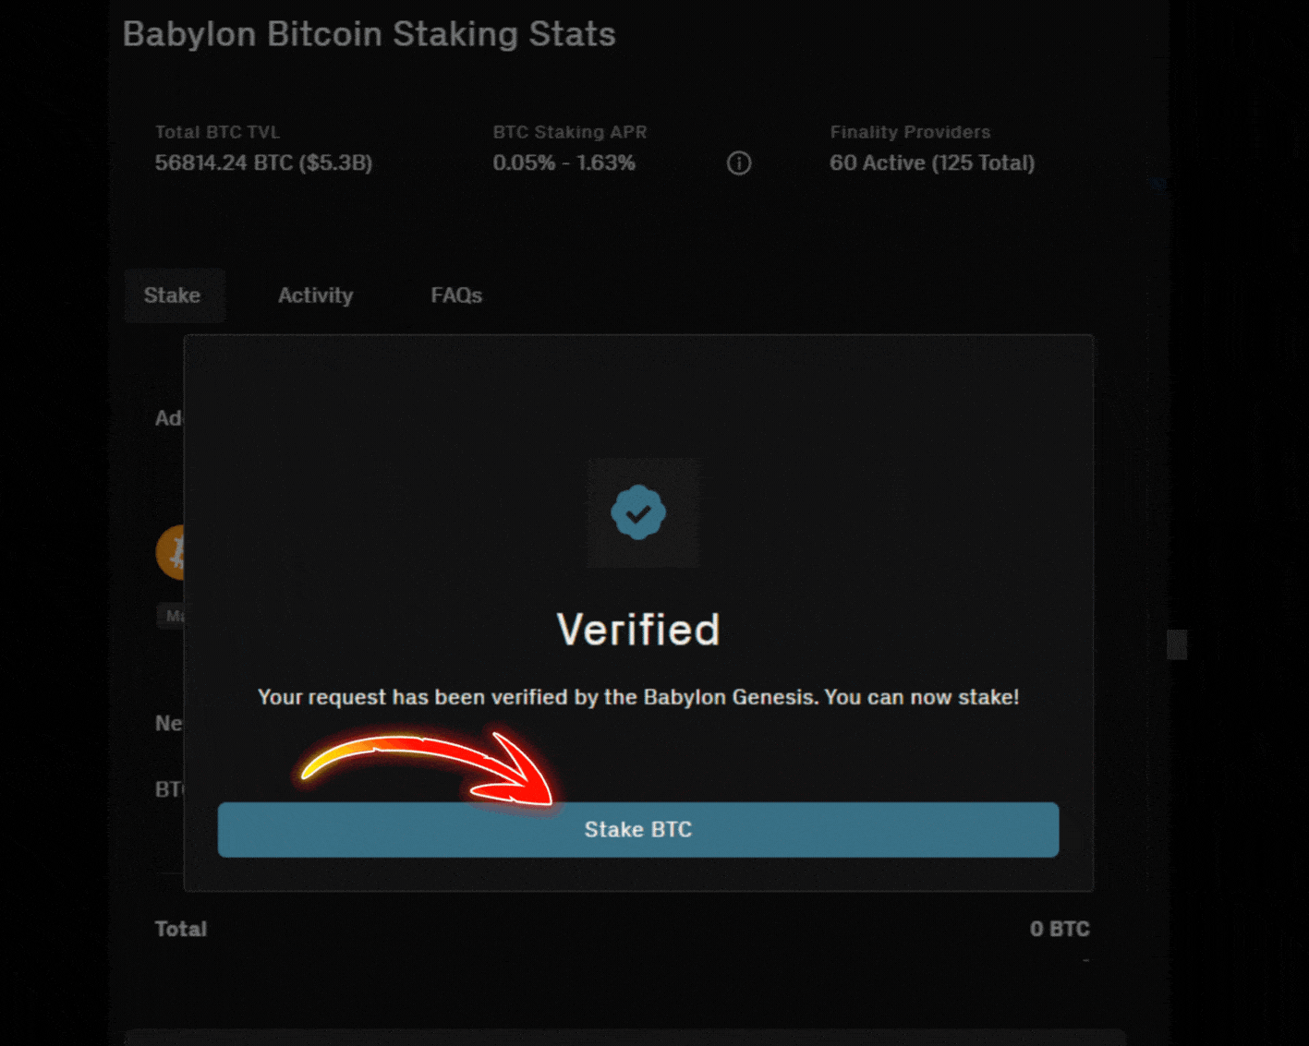Click the Total BTC TVL figure
Viewport: 1309px width, 1046px height.
coord(263,162)
